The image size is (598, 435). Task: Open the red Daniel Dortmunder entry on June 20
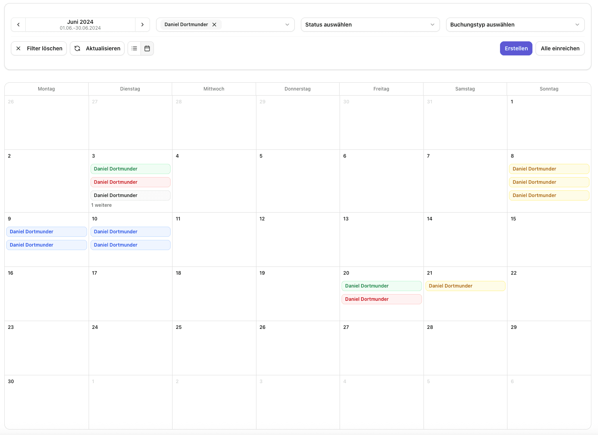point(381,299)
